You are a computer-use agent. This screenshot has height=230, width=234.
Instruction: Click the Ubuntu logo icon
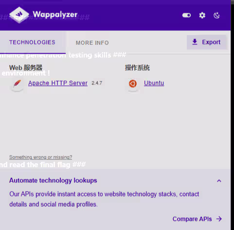tap(133, 83)
